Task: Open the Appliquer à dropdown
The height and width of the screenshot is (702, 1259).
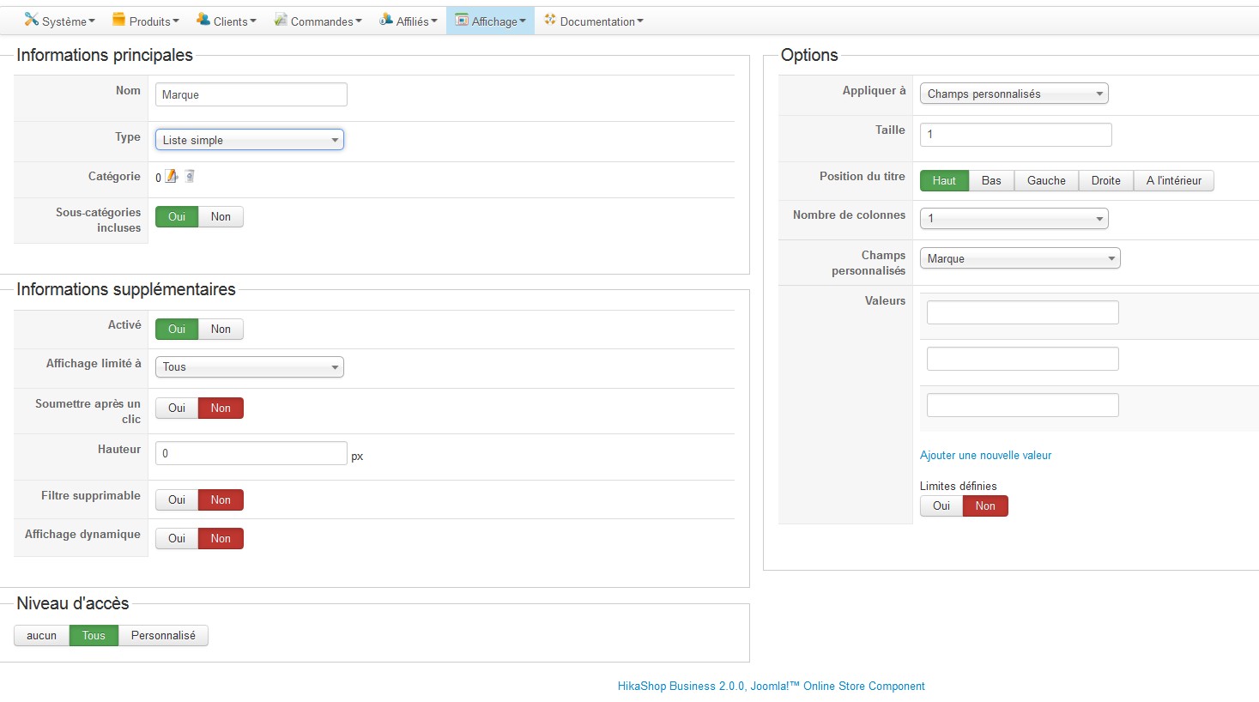Action: coord(1014,94)
